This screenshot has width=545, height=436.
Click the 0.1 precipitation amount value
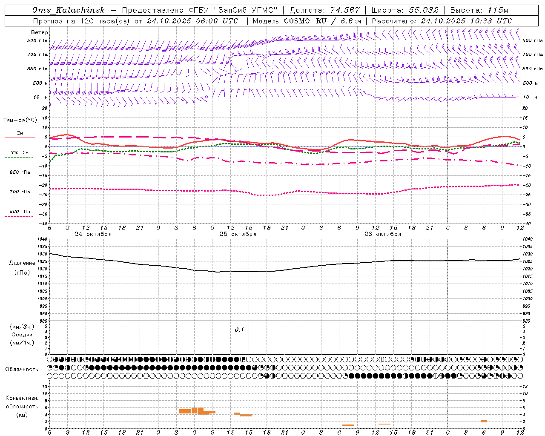[239, 330]
